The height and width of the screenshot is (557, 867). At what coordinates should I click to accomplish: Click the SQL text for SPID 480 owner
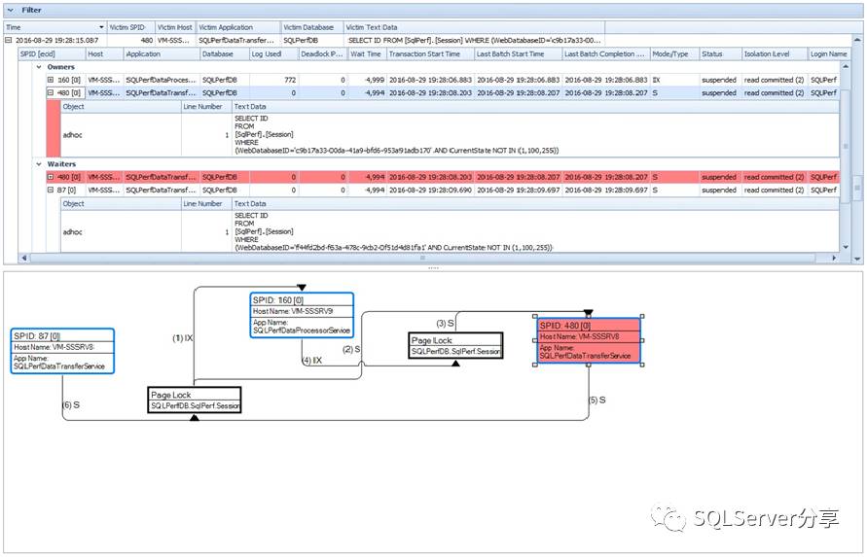(396, 134)
